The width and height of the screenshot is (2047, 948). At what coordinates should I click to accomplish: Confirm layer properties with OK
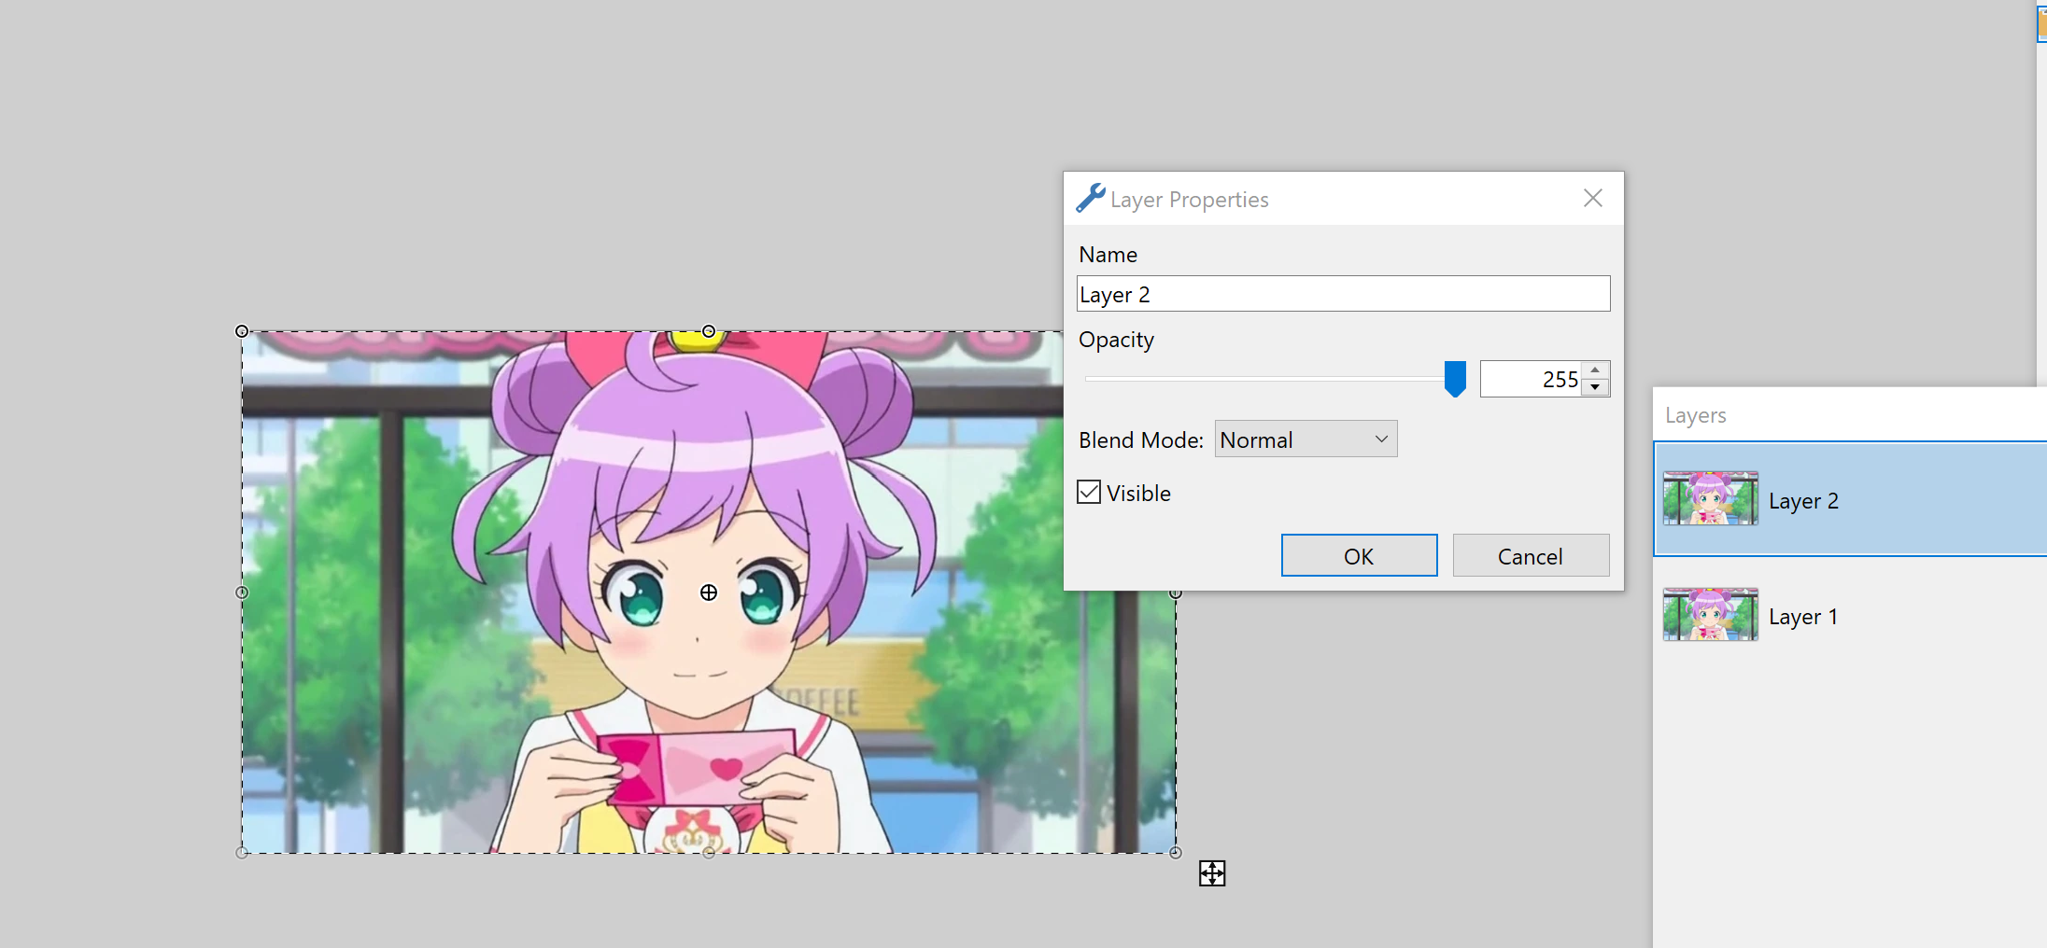click(x=1359, y=555)
